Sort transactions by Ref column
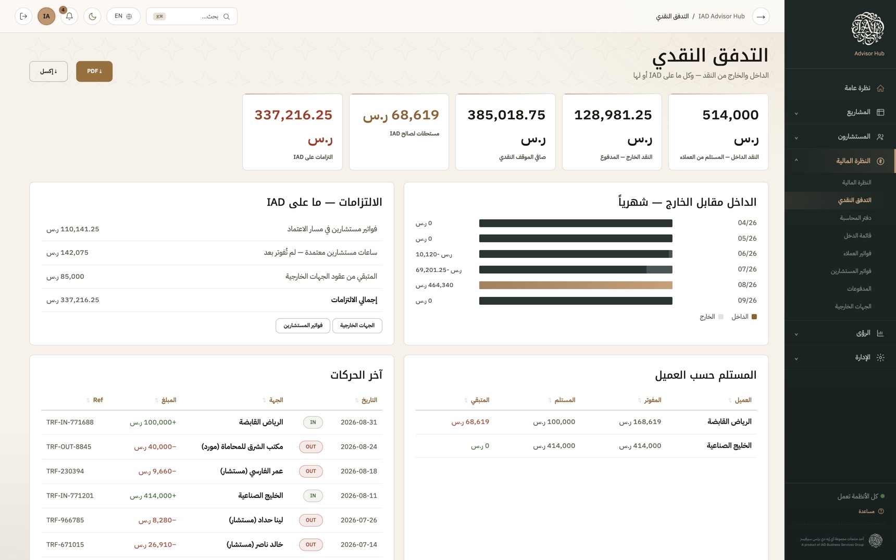This screenshot has width=896, height=560. click(x=95, y=400)
